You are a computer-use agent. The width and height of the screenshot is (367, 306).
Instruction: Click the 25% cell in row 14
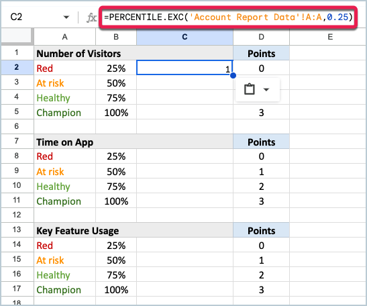[116, 246]
